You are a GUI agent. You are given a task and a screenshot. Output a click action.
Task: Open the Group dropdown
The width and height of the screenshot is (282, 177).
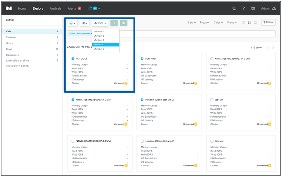pos(232,23)
